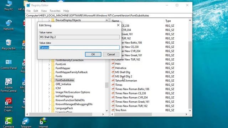This screenshot has height=128, width=228.
Task: Select the FontMapperFamilyFallback key
Action: pos(72,72)
